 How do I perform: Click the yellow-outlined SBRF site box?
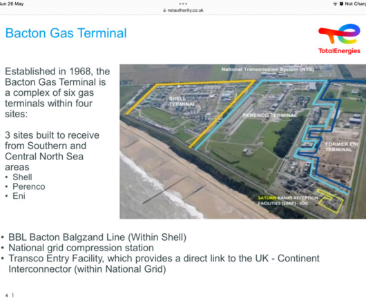point(330,201)
